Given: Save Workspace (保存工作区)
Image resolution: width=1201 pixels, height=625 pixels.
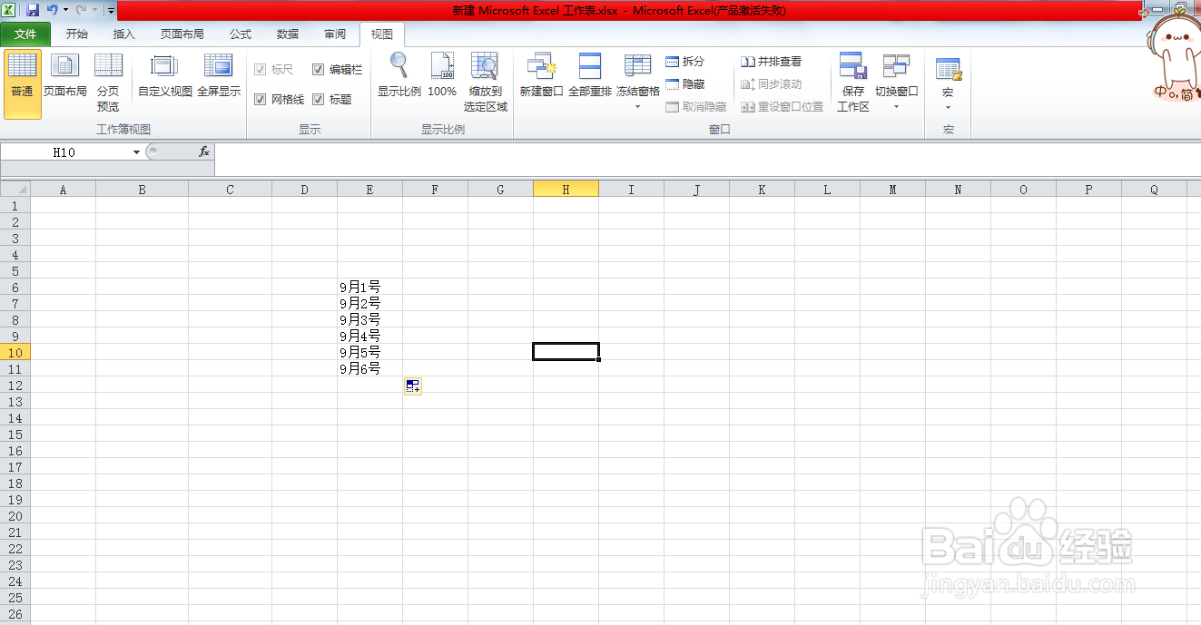Looking at the screenshot, I should 852,84.
